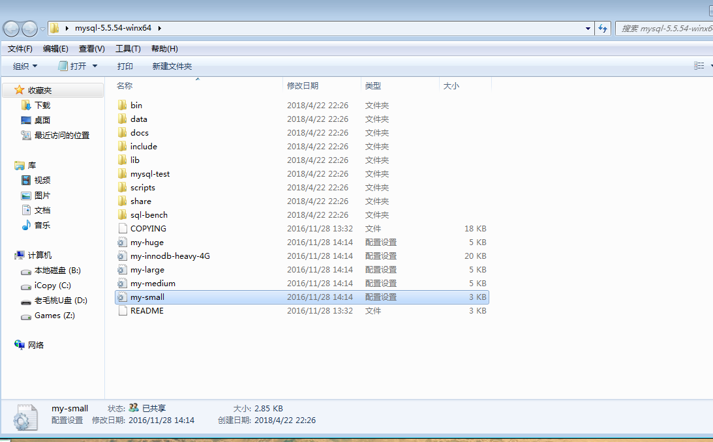Click the folder icon in address bar
The width and height of the screenshot is (713, 442).
coord(55,28)
